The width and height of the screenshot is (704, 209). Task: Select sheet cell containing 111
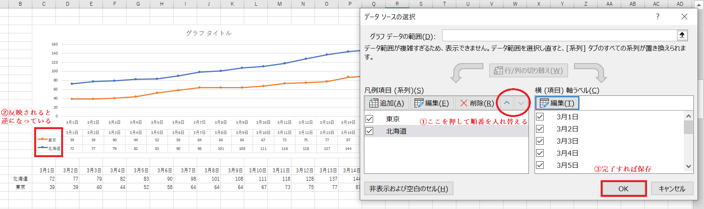tap(256, 179)
